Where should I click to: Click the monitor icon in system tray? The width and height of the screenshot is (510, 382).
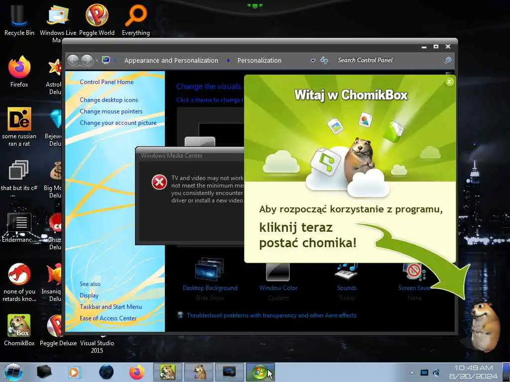(424, 373)
